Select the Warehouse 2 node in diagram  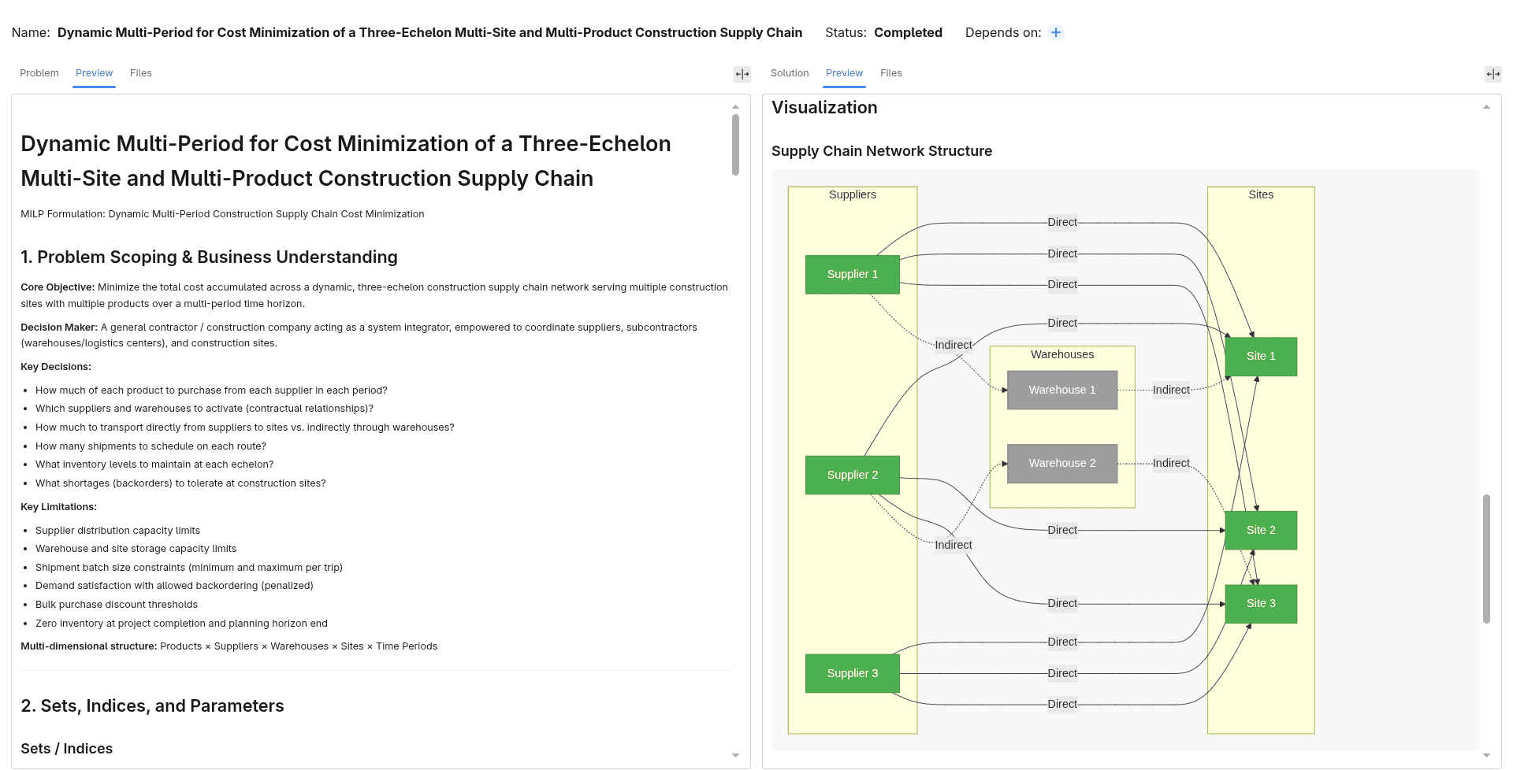1061,463
